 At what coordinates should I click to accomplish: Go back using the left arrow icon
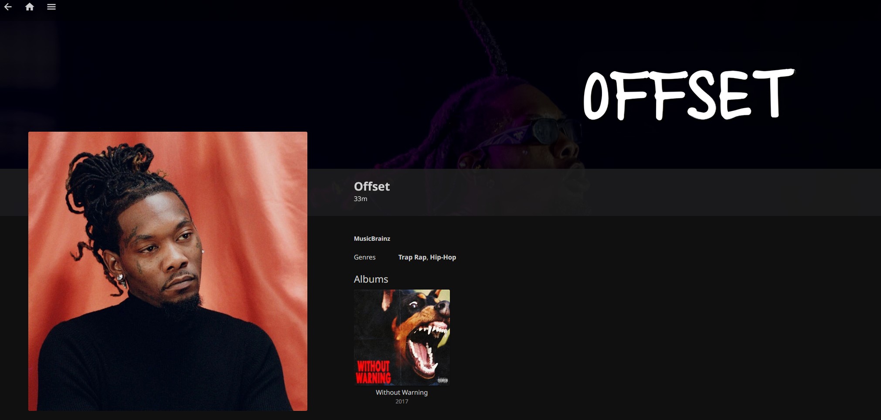[x=8, y=7]
